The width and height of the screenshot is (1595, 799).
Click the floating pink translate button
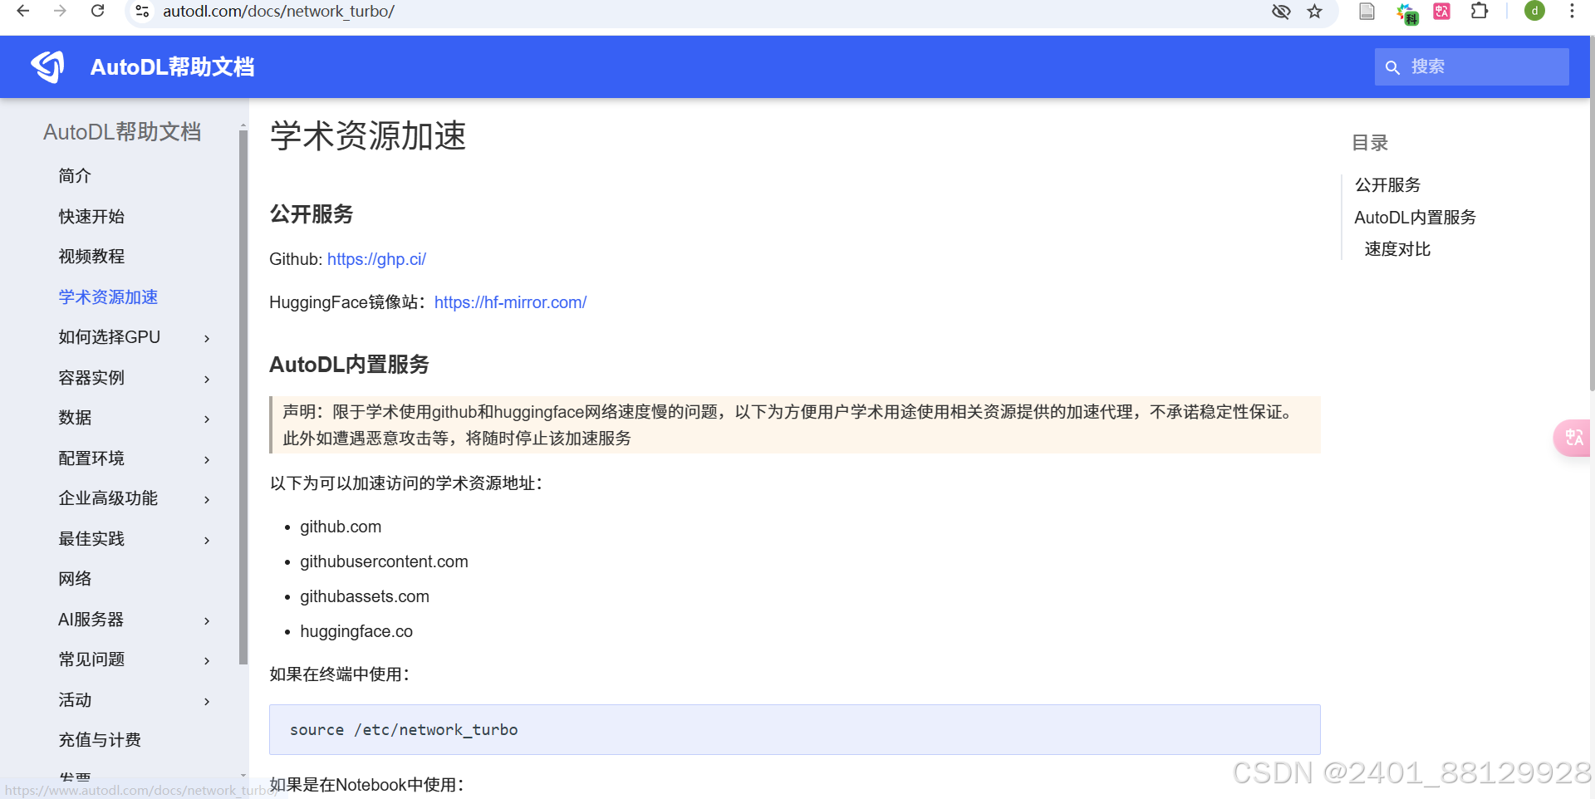(x=1573, y=437)
